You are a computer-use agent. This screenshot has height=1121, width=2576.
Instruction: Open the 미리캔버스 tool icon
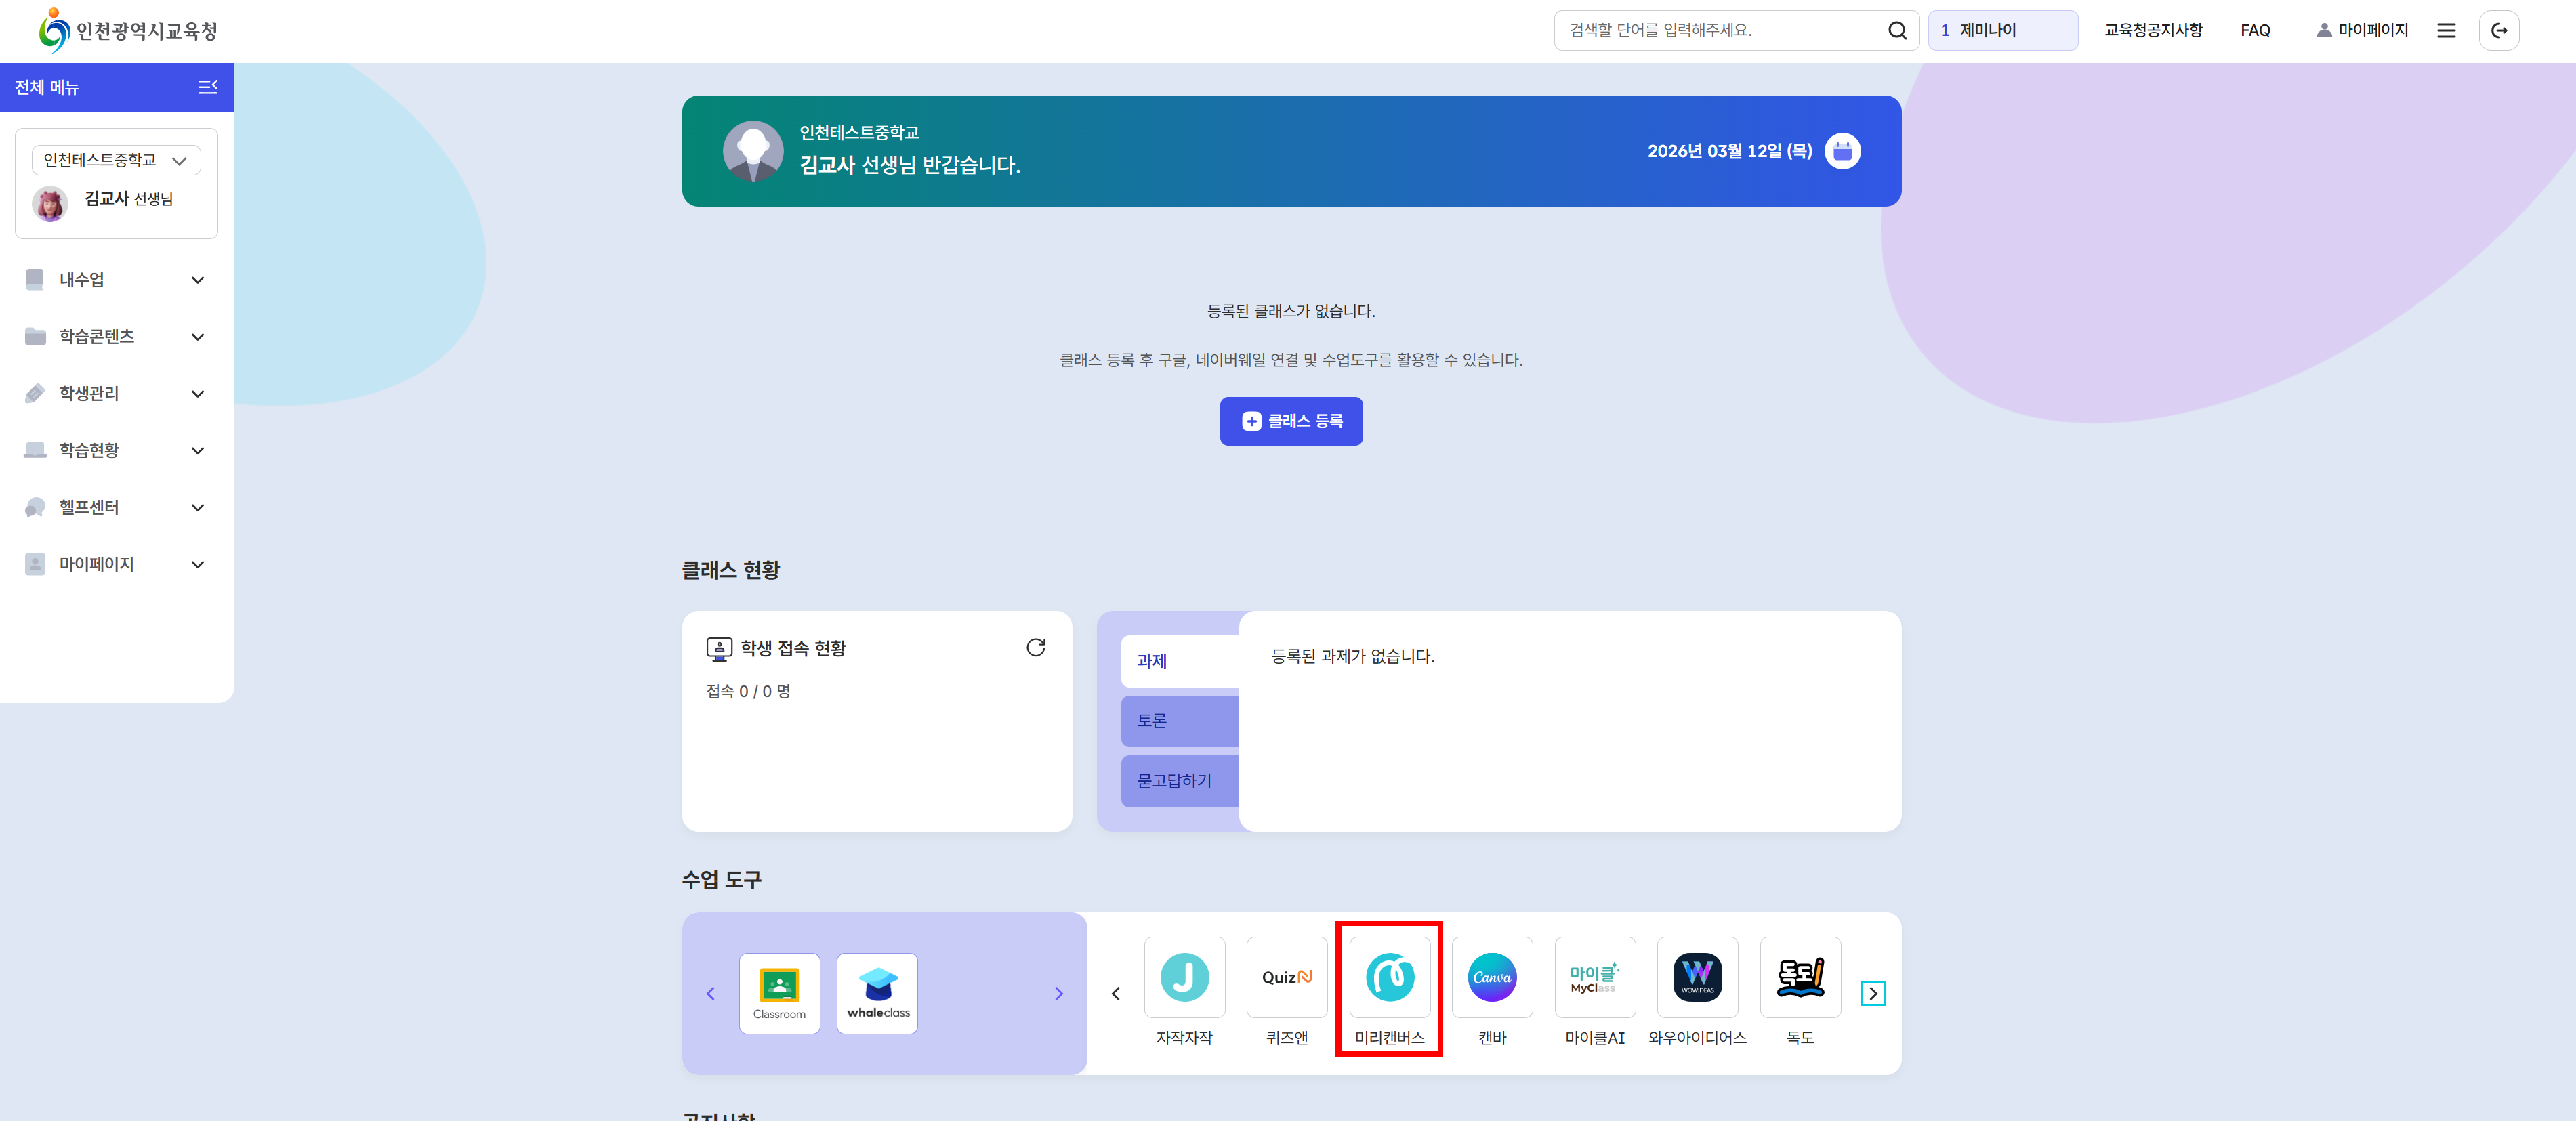click(1389, 978)
